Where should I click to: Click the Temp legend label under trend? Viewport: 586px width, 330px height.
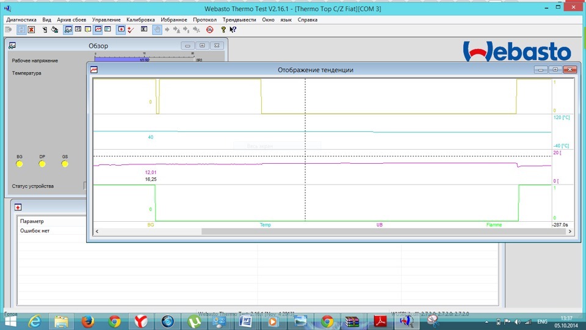(266, 225)
